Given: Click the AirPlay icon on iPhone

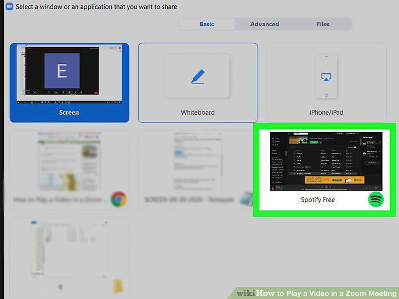Looking at the screenshot, I should (326, 77).
